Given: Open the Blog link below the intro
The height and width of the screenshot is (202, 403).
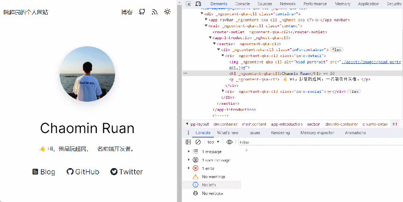Looking at the screenshot, I should coord(44,172).
